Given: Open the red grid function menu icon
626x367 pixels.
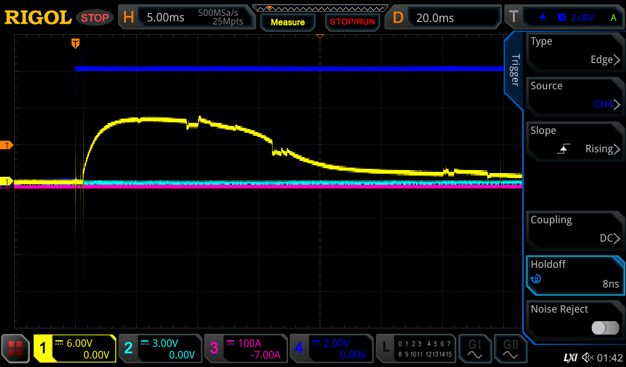Looking at the screenshot, I should pos(16,349).
